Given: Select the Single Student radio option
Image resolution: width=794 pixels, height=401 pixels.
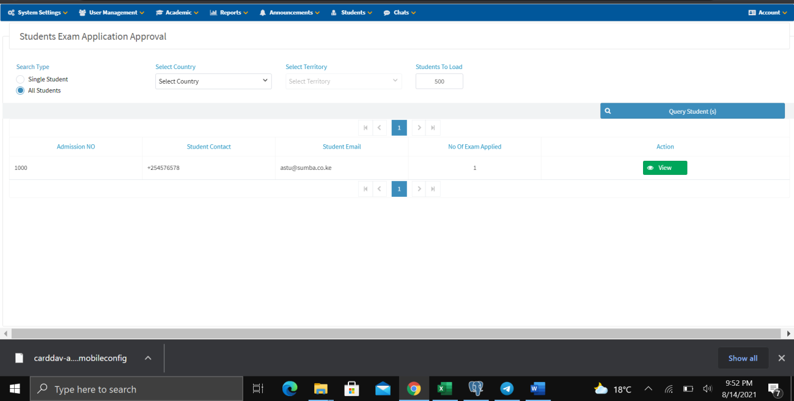Looking at the screenshot, I should 21,79.
